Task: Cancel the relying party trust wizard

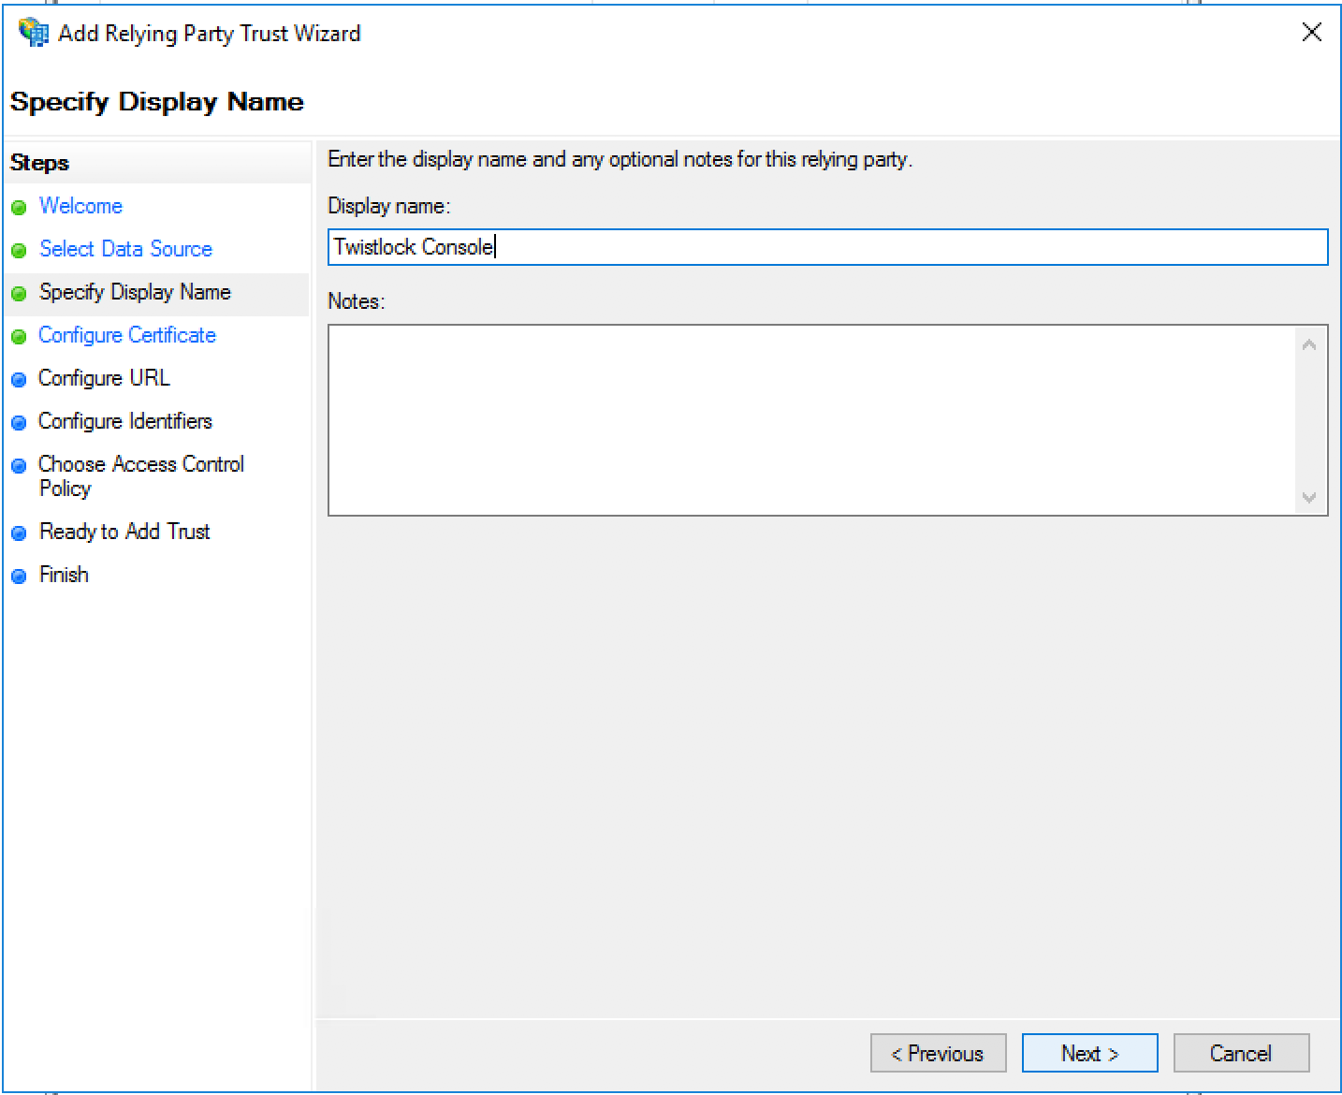Action: point(1241,1053)
